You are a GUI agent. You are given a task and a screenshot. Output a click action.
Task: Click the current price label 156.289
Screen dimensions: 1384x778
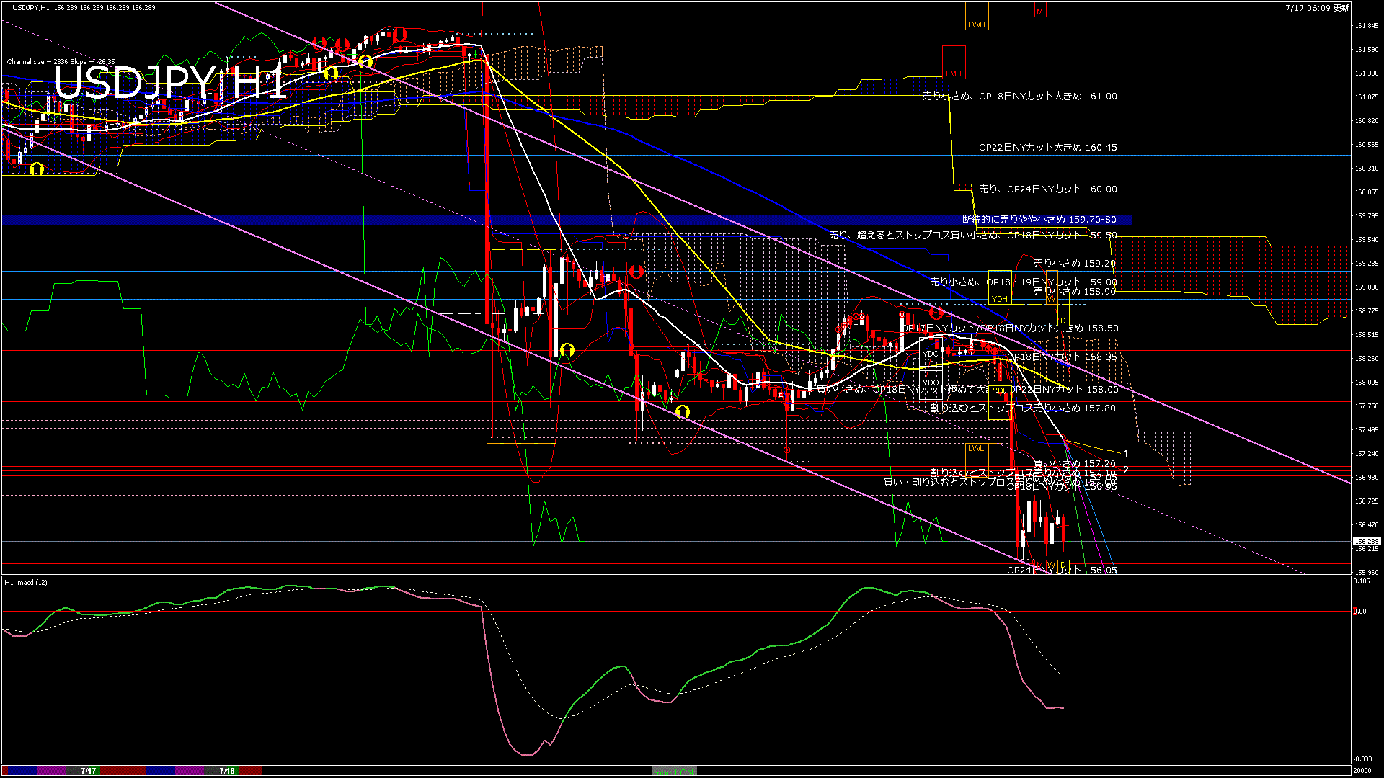pos(1366,541)
